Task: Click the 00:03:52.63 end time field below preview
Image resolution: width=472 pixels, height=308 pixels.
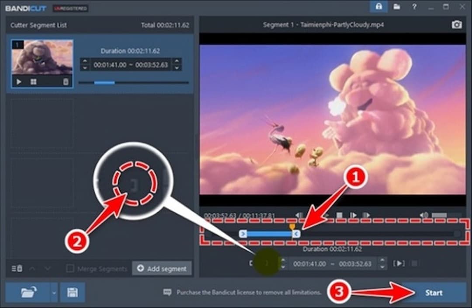Action: point(355,264)
